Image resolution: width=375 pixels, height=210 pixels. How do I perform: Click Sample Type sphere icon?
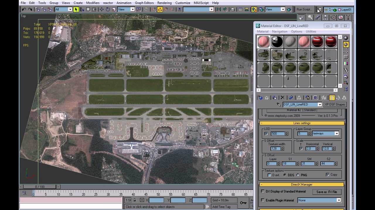coord(346,38)
